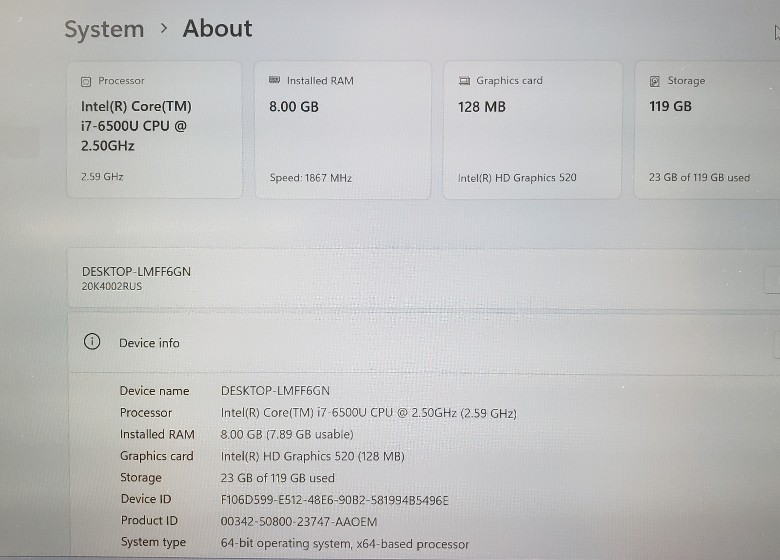Select Device name value DESKTOP-LMFF6GN
Screen dimensions: 780x560
click(275, 391)
